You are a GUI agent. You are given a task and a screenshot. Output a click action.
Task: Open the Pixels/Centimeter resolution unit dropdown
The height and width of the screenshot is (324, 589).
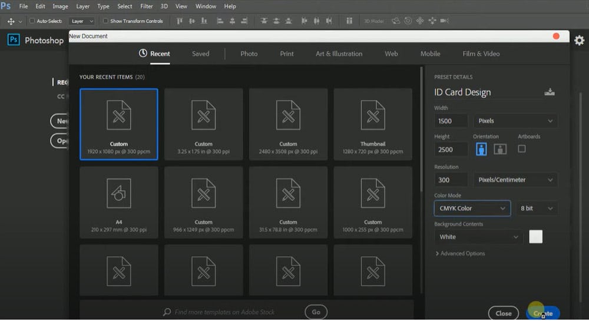[515, 180]
